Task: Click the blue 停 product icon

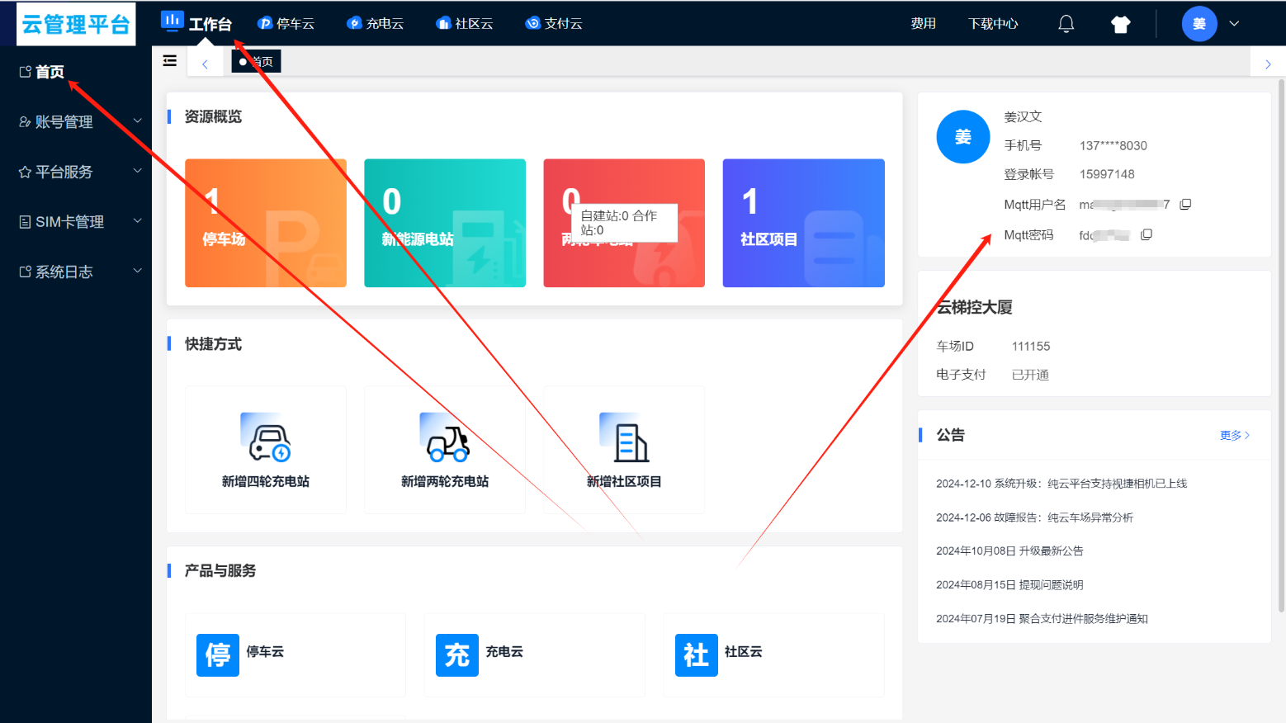Action: coord(218,655)
